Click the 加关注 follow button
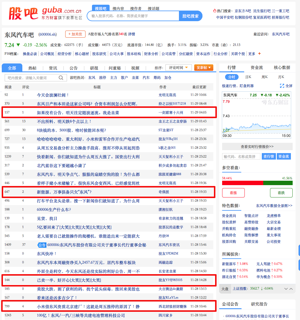This screenshot has height=320, width=300. point(75,34)
